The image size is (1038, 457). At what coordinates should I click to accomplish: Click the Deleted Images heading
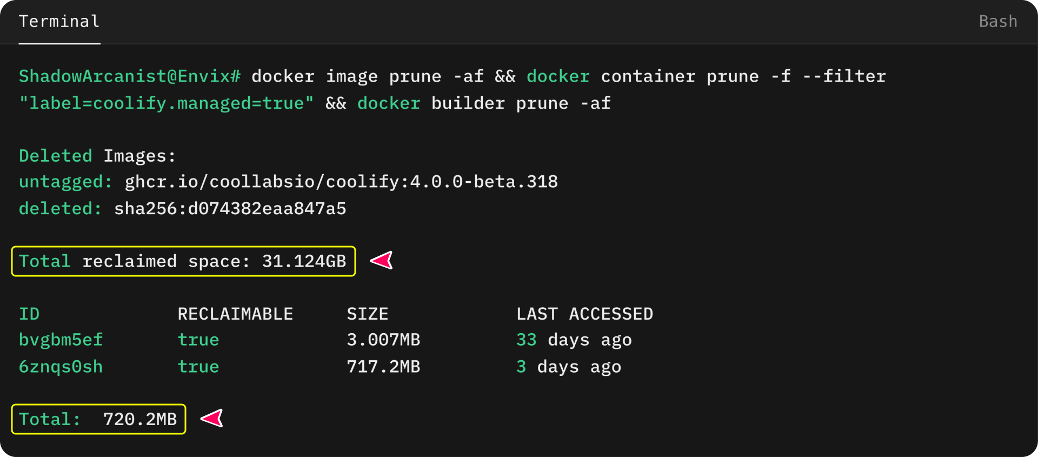(x=97, y=156)
